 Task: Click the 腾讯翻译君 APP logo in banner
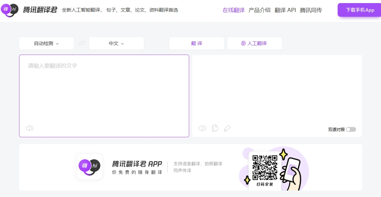pos(89,167)
